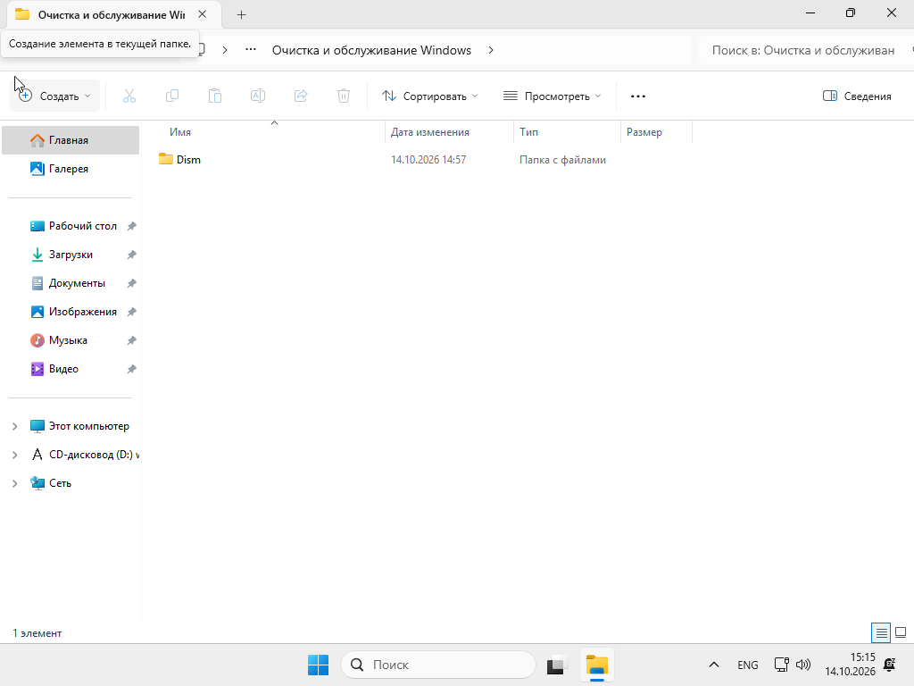Open the network icon in system tray
914x686 pixels.
(x=781, y=665)
